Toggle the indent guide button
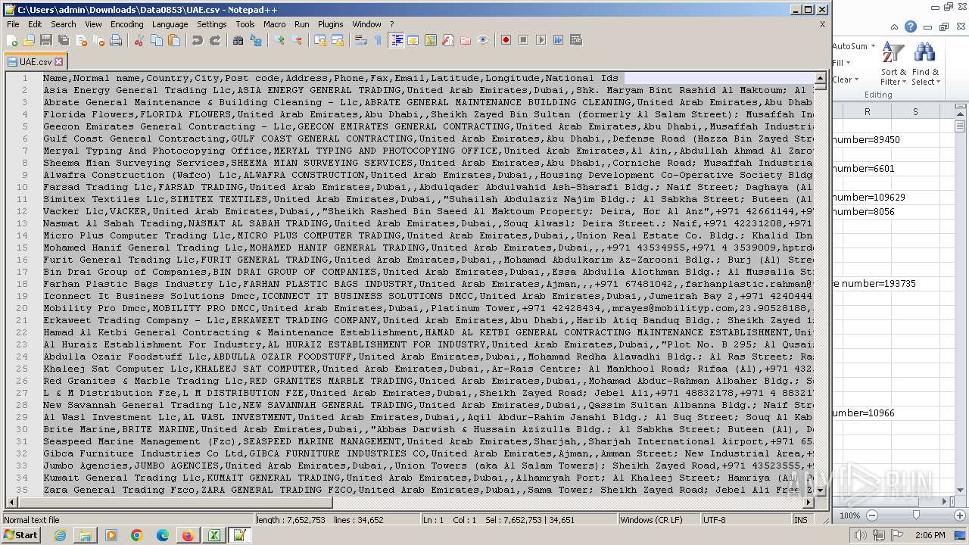 [x=396, y=40]
